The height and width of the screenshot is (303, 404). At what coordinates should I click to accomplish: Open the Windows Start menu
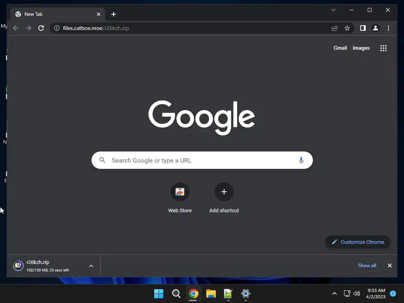pos(159,294)
